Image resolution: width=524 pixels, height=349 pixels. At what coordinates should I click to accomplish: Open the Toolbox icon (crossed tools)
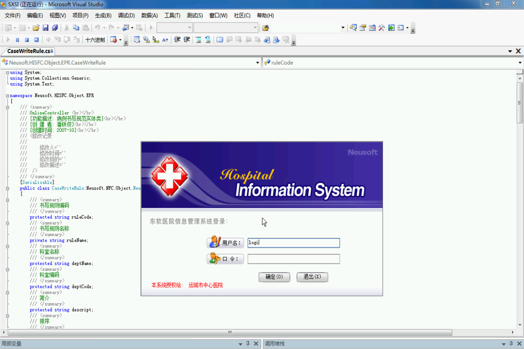(382, 27)
